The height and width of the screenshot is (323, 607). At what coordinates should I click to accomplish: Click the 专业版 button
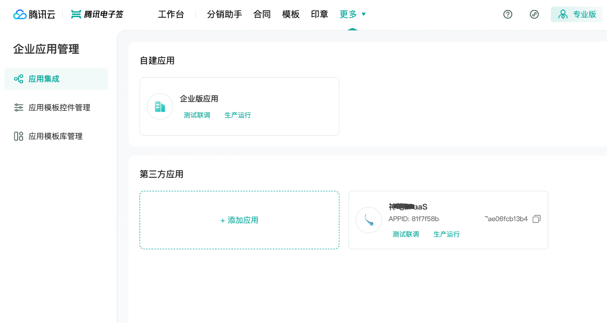[577, 14]
